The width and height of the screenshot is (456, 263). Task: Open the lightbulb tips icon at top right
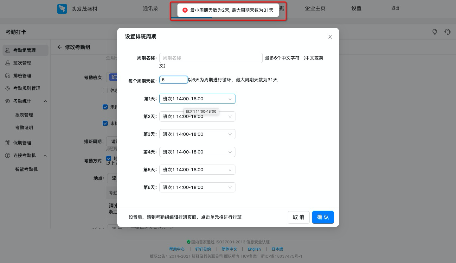click(435, 32)
